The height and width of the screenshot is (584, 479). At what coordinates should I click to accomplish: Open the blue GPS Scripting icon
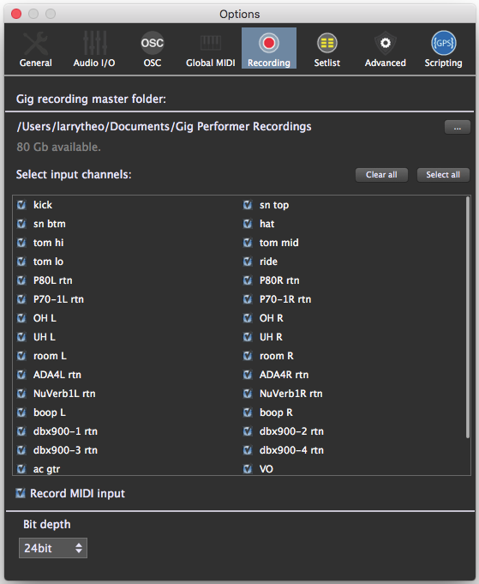[x=443, y=43]
